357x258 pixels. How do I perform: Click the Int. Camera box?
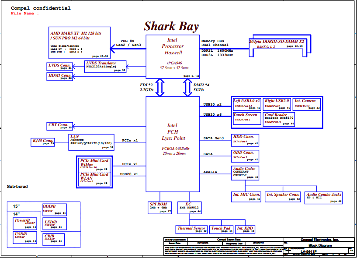pos(307,104)
